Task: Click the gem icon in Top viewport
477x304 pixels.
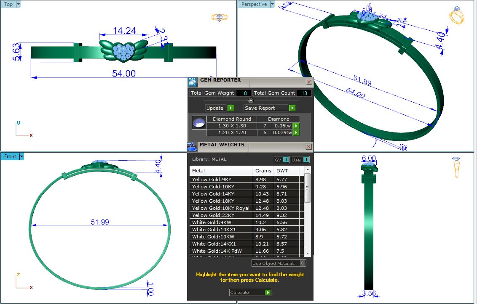Action: [219, 18]
